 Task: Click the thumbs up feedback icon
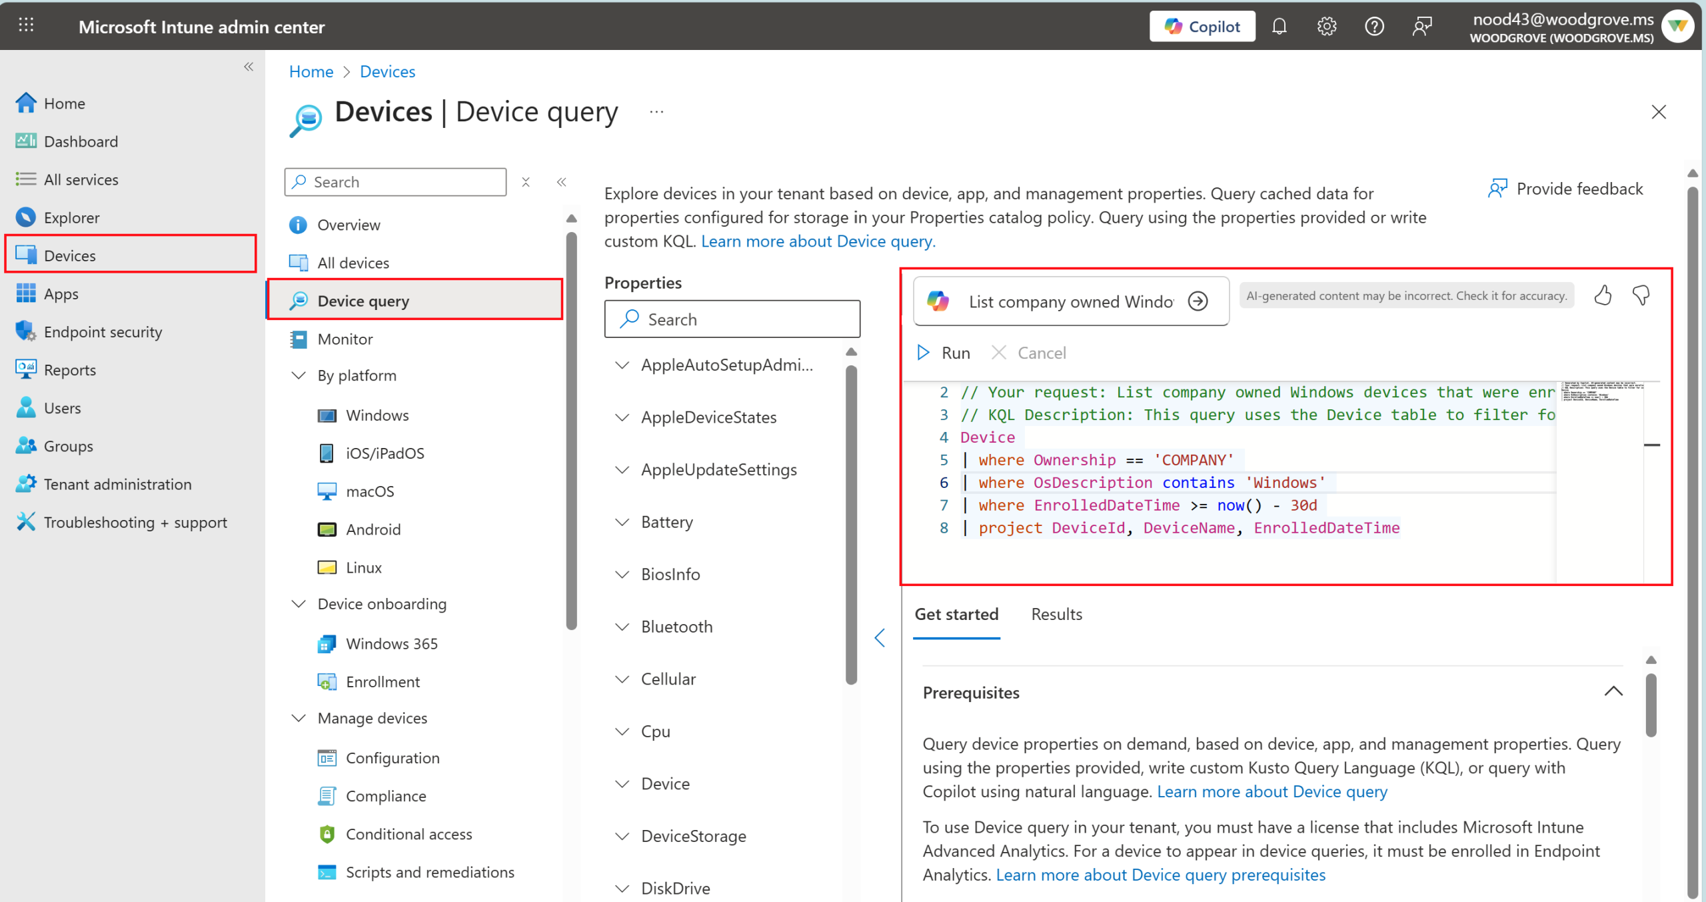(x=1603, y=295)
